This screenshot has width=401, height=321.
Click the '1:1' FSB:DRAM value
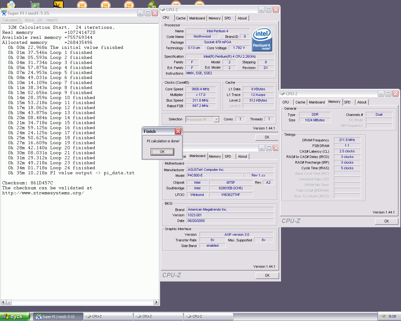[347, 145]
